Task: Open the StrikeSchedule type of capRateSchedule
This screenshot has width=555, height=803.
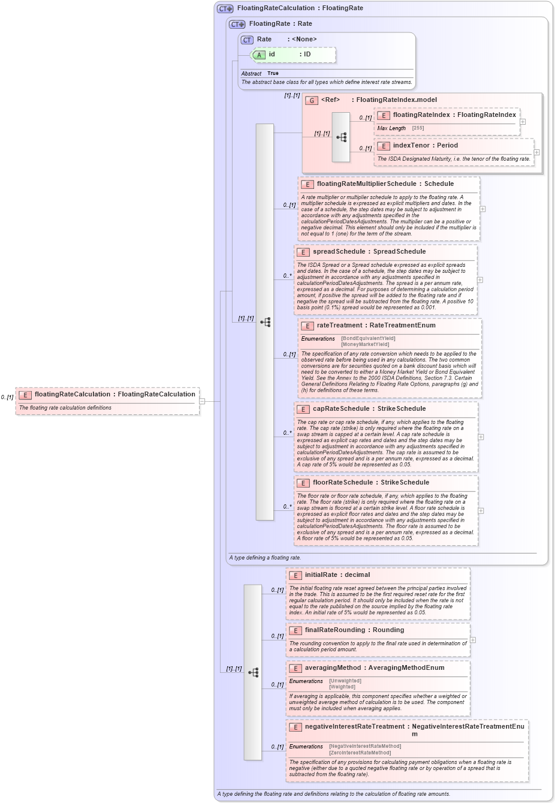Action: point(402,409)
